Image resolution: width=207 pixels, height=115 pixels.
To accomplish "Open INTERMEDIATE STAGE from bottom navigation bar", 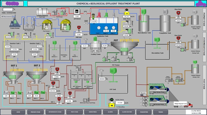I will (55, 112).
